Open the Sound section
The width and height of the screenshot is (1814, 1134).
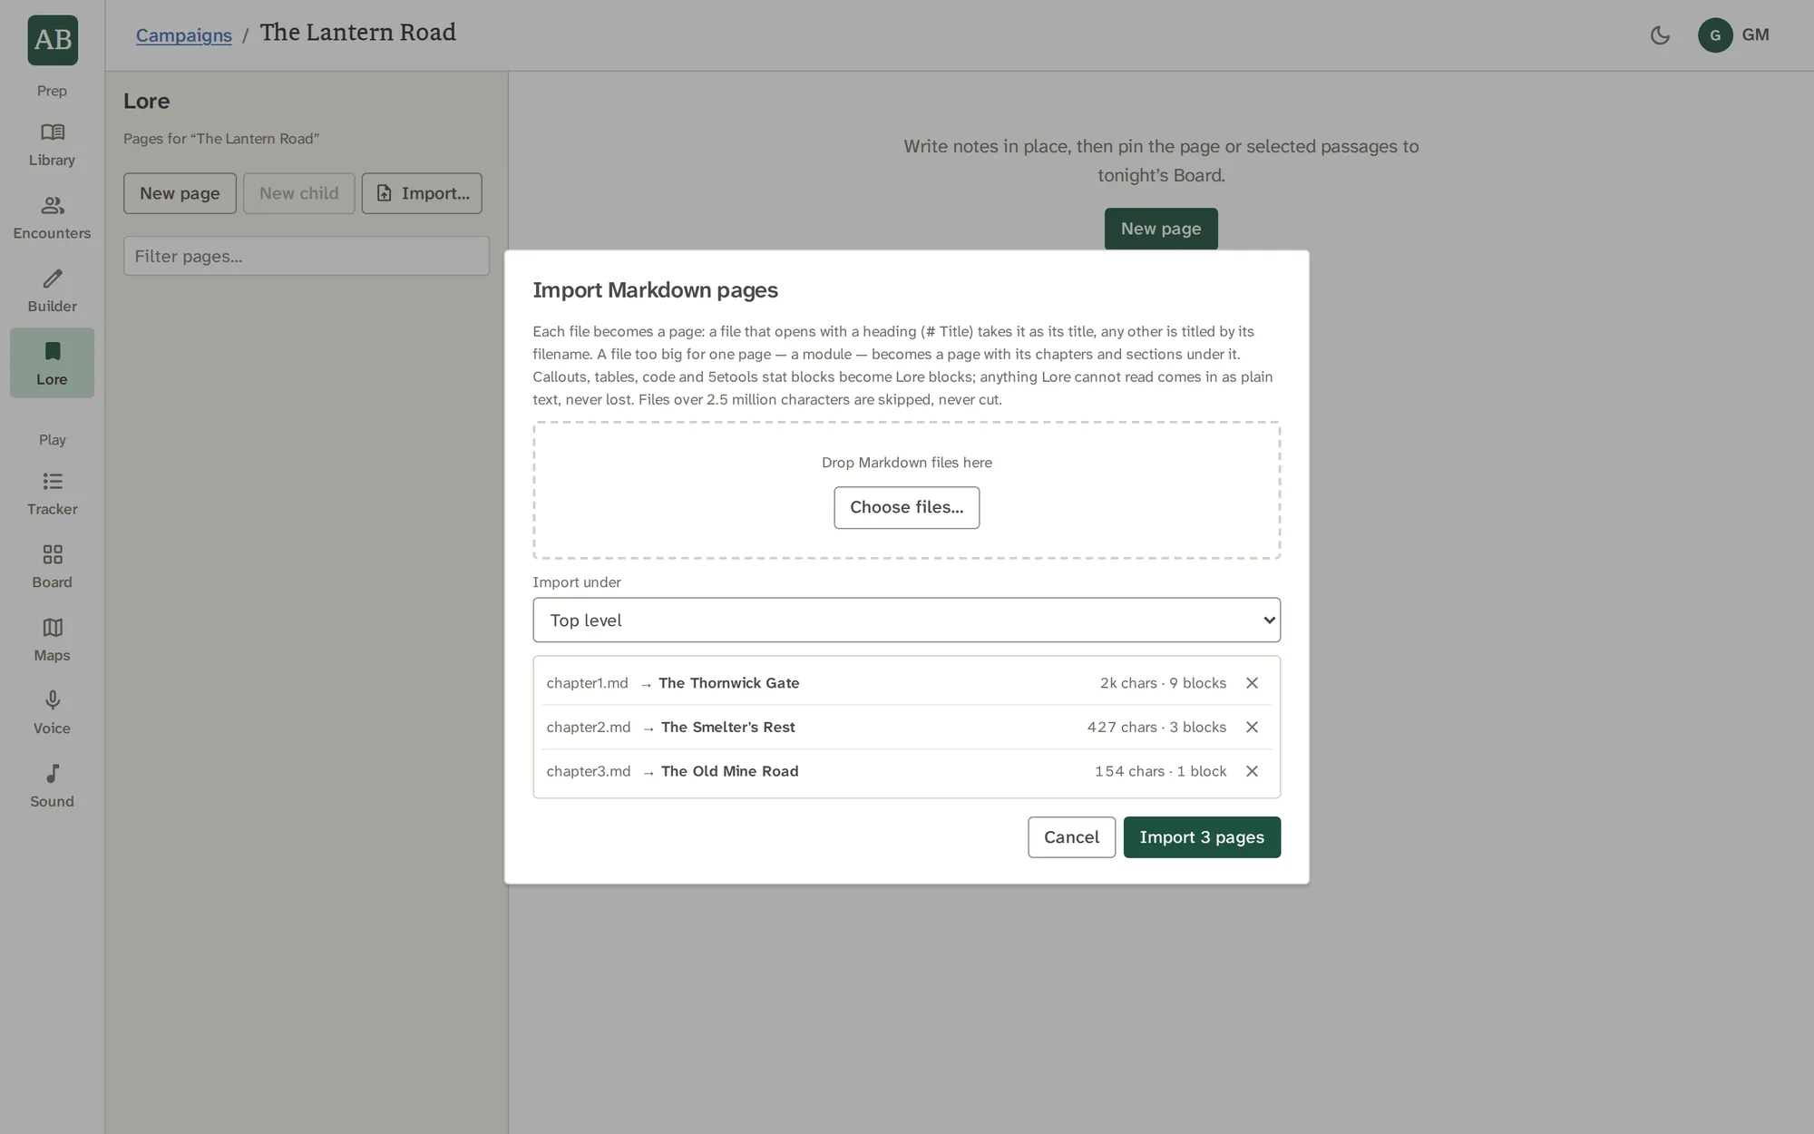52,787
